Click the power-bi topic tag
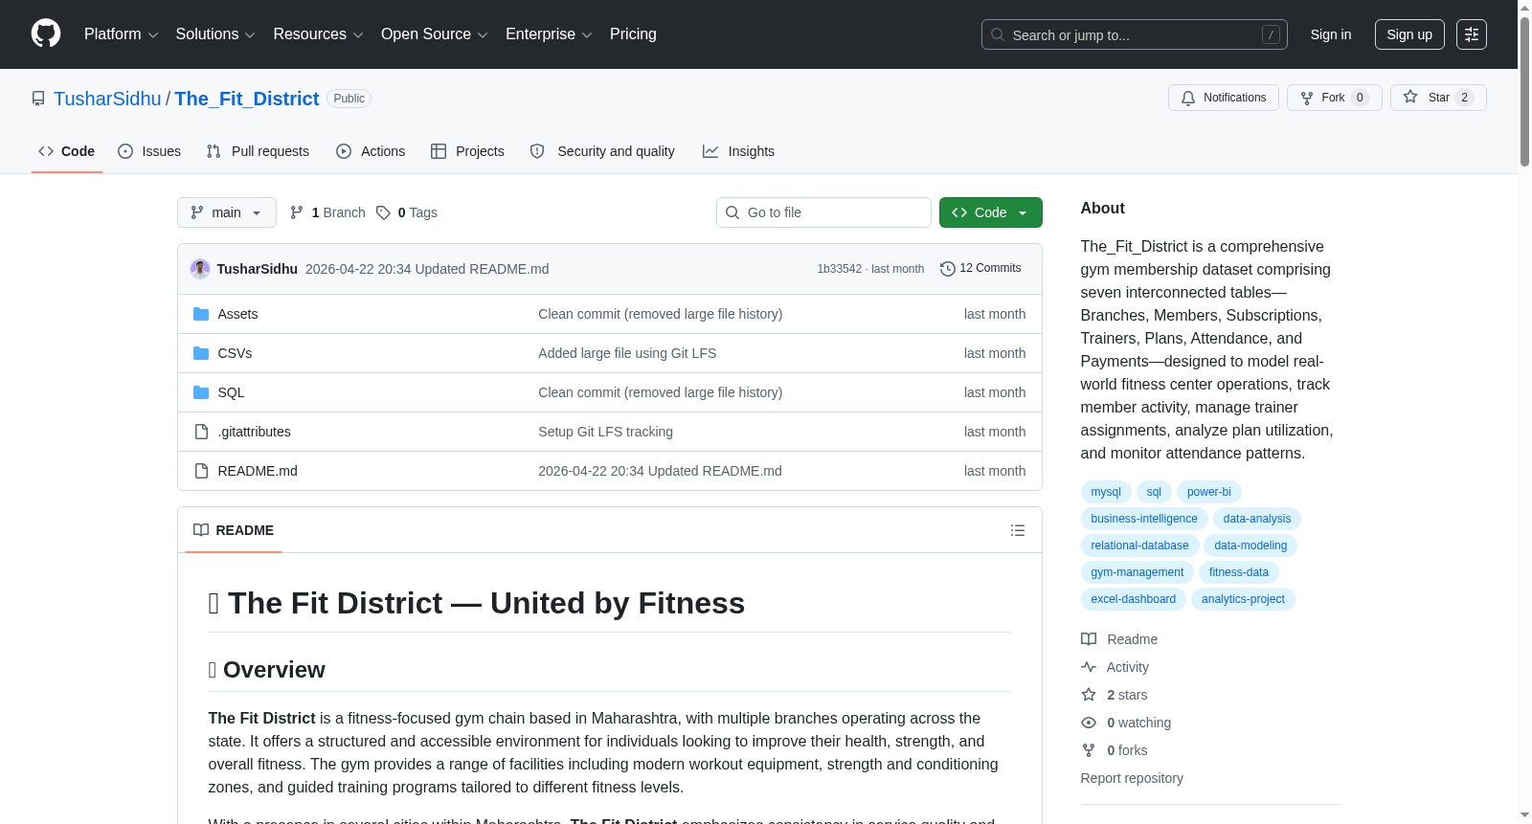 1209,492
